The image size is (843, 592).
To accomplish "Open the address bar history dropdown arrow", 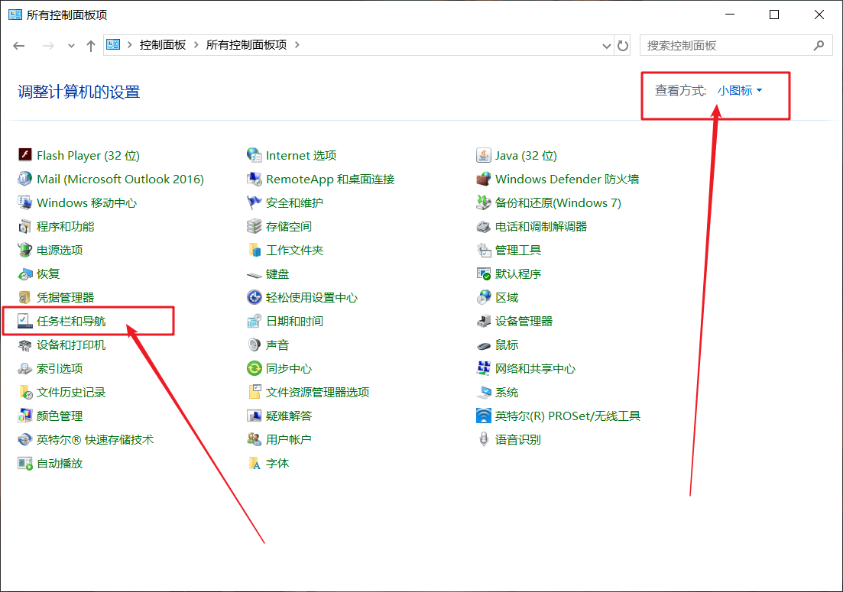I will pyautogui.click(x=607, y=45).
